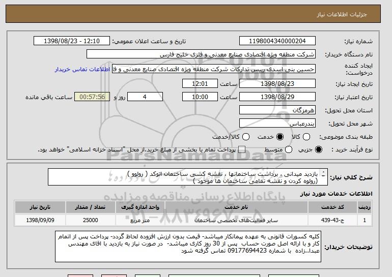392x277 pixels.
Task: Click service name cell سایر فعالیت‌های تخصصی ساختمان
Action: click(x=236, y=221)
